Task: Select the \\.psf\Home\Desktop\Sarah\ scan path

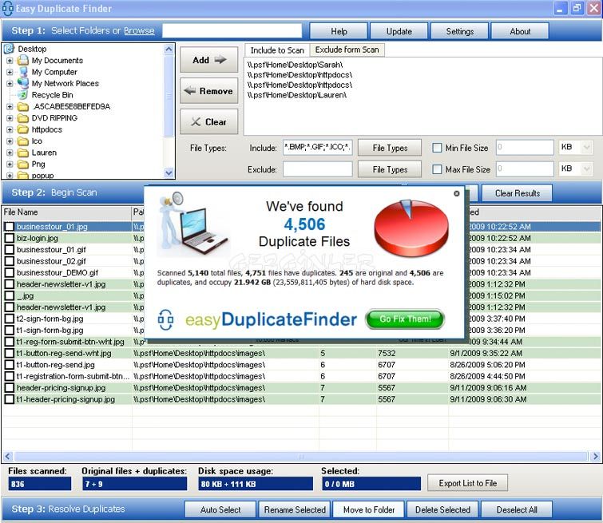Action: coord(295,65)
